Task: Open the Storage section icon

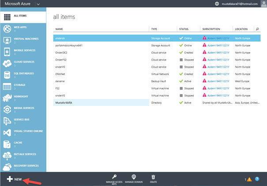Action: coord(7,87)
